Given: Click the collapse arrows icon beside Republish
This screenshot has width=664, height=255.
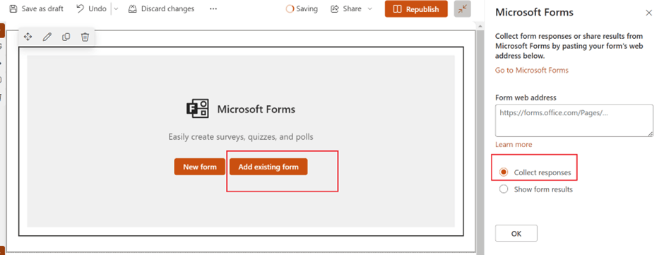Looking at the screenshot, I should (x=463, y=9).
